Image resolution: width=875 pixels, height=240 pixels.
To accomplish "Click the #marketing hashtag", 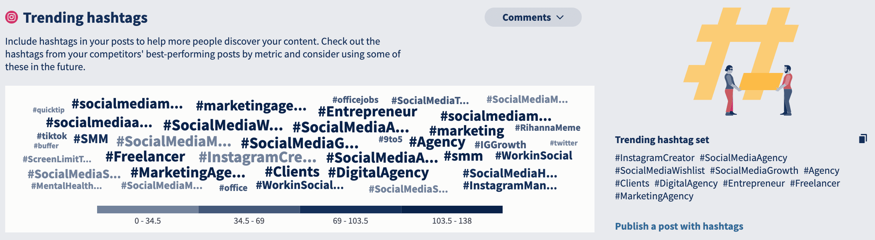I will click(x=467, y=131).
